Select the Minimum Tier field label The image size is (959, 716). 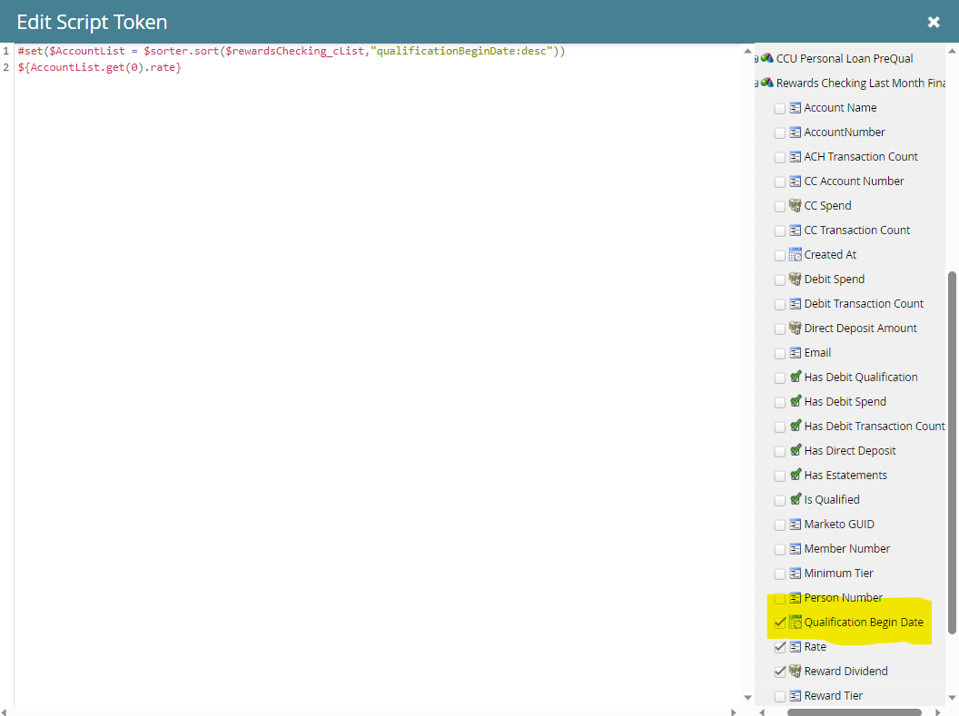tap(838, 574)
